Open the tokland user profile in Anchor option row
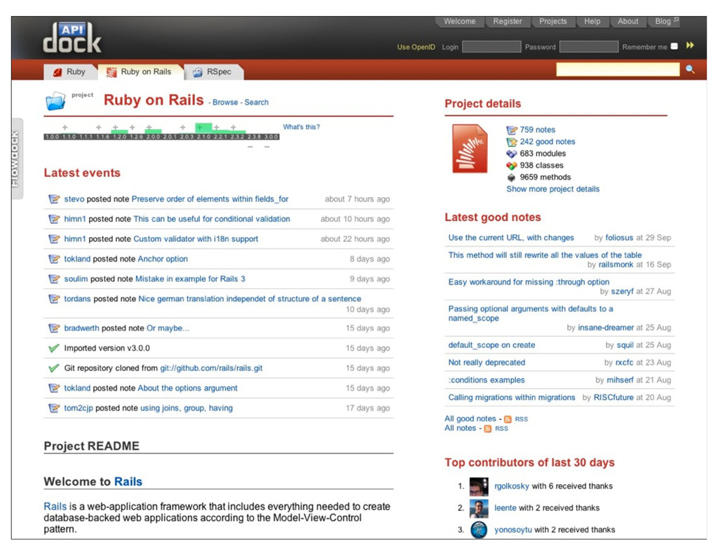Image resolution: width=718 pixels, height=555 pixels. 77,259
